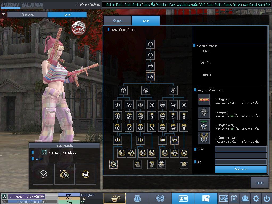Click the ได้รับฉายา button
Viewport: 272px width, 204px height.
click(241, 169)
